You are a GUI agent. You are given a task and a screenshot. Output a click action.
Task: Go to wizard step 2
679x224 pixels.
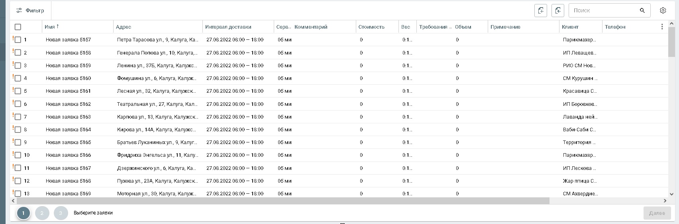click(x=42, y=213)
